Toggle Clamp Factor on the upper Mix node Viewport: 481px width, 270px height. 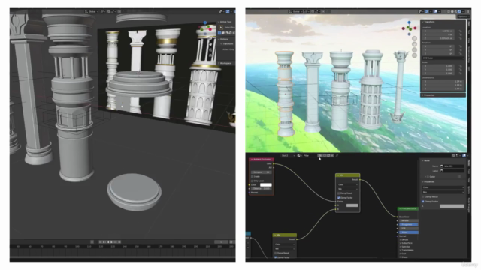coord(339,198)
